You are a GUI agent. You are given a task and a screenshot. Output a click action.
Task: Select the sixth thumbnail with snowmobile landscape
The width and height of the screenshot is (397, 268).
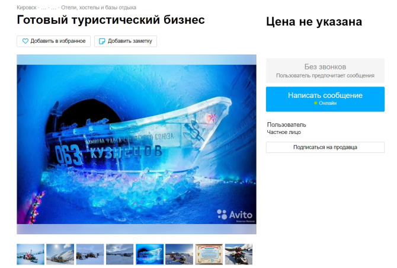[180, 254]
